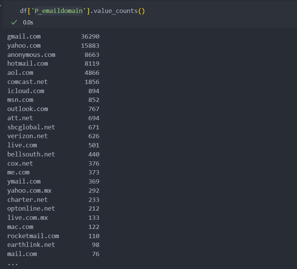
Task: Select the count 76
Action: point(96,254)
